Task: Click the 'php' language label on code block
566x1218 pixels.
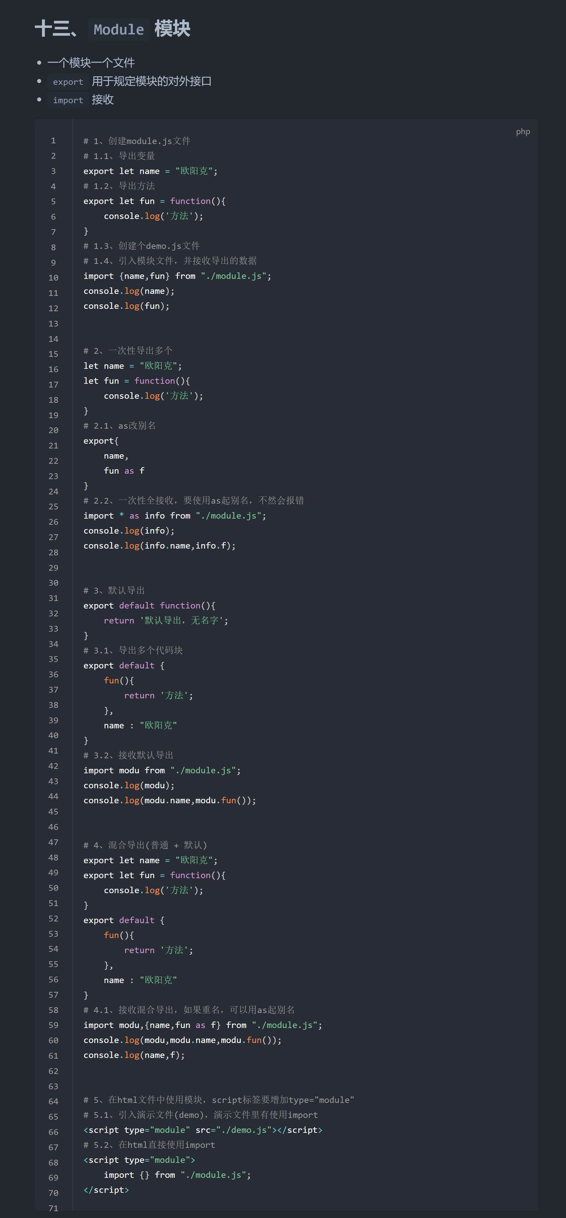Action: 523,131
